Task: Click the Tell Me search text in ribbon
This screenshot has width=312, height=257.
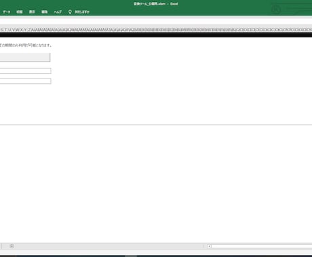Action: [x=82, y=11]
